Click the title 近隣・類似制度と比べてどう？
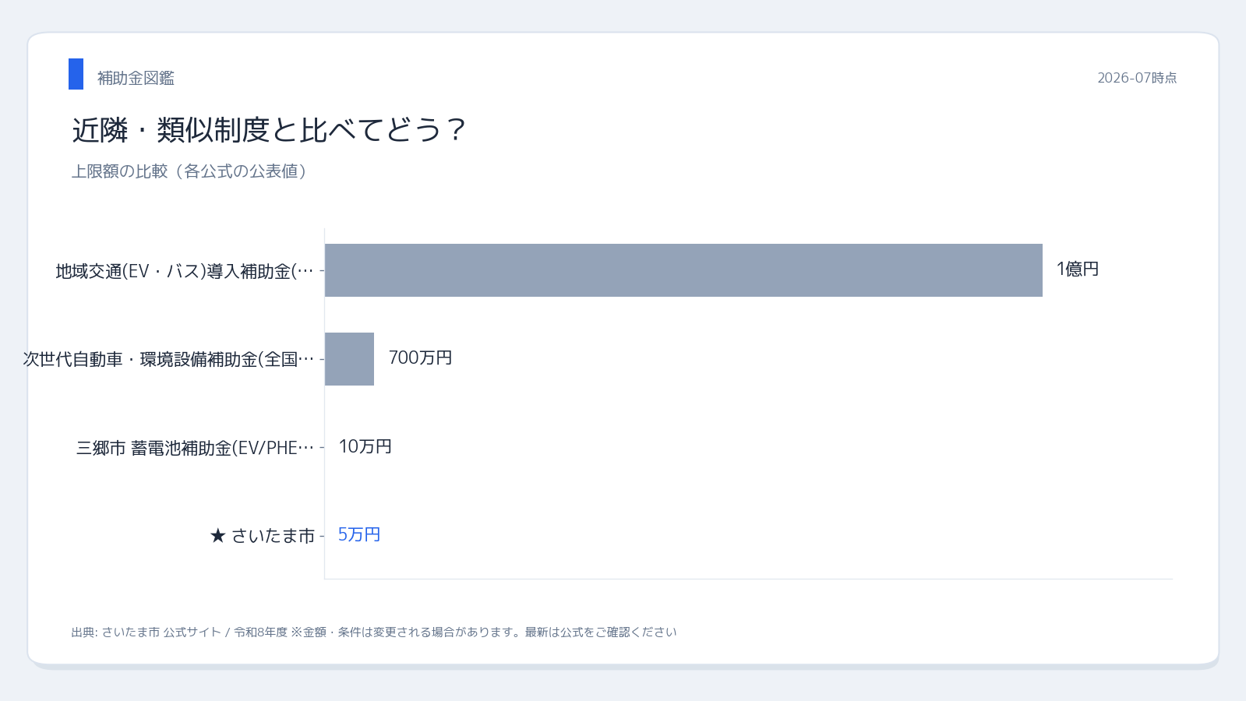Viewport: 1246px width, 701px height. (269, 130)
